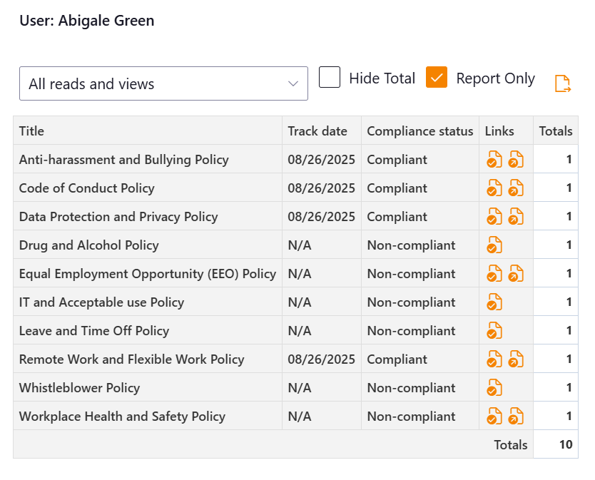Open the All reads and views dropdown
This screenshot has height=480, width=595.
tap(163, 83)
